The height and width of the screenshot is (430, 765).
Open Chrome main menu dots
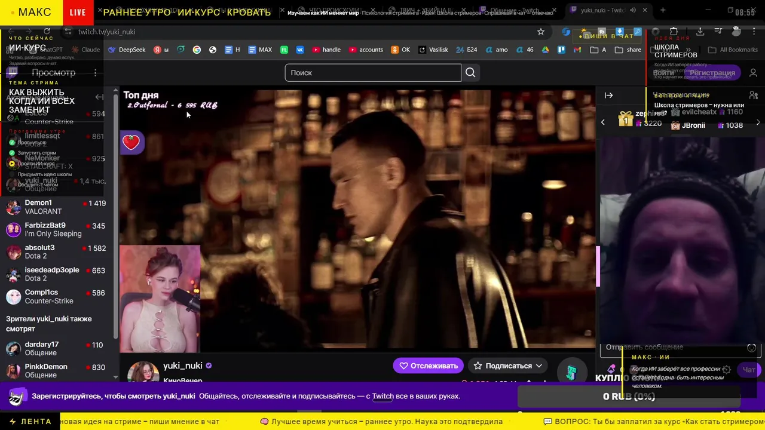[754, 32]
